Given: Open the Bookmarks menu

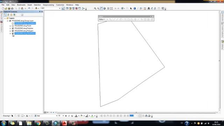Looking at the screenshot, I should click(x=21, y=5).
